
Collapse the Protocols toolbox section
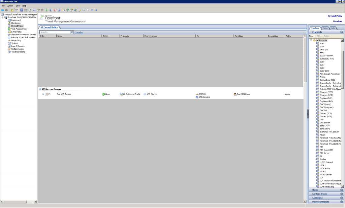(x=342, y=32)
